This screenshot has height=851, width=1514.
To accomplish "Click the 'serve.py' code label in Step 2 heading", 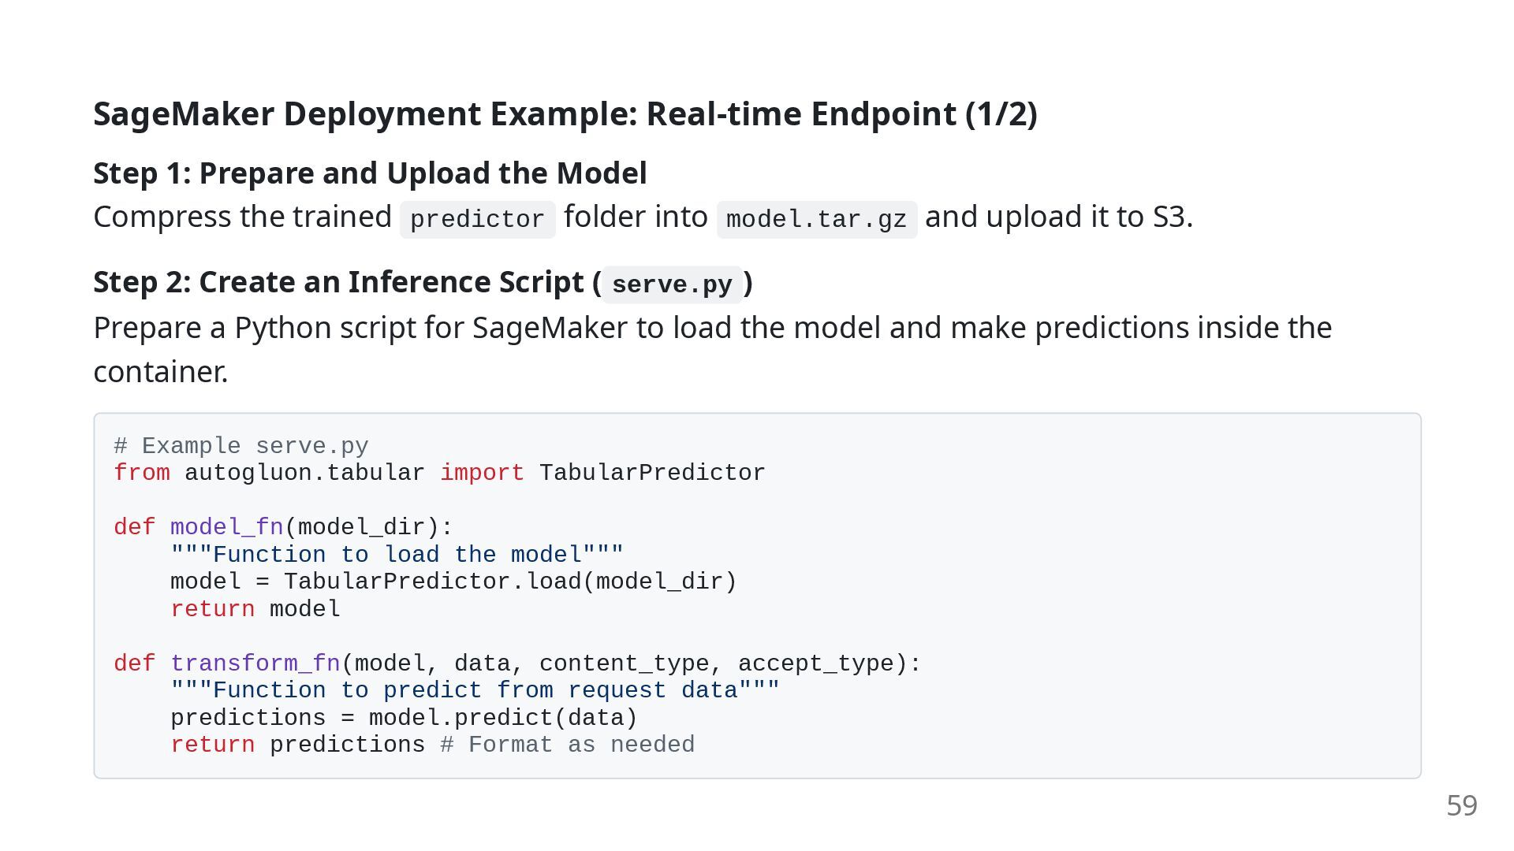I will pyautogui.click(x=672, y=284).
